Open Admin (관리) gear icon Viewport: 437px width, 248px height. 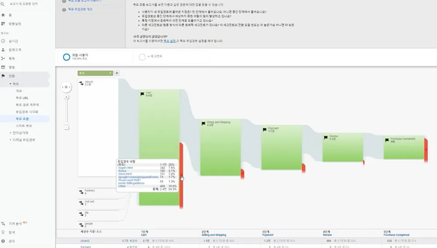(x=3, y=241)
